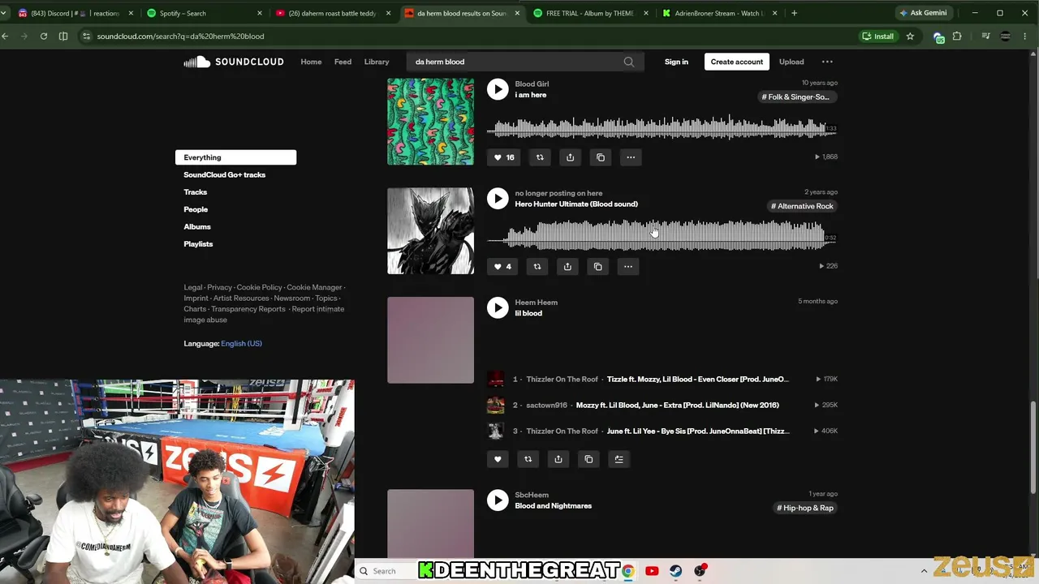Repost the 'lil blood' playlist
The image size is (1039, 584).
pyautogui.click(x=528, y=459)
